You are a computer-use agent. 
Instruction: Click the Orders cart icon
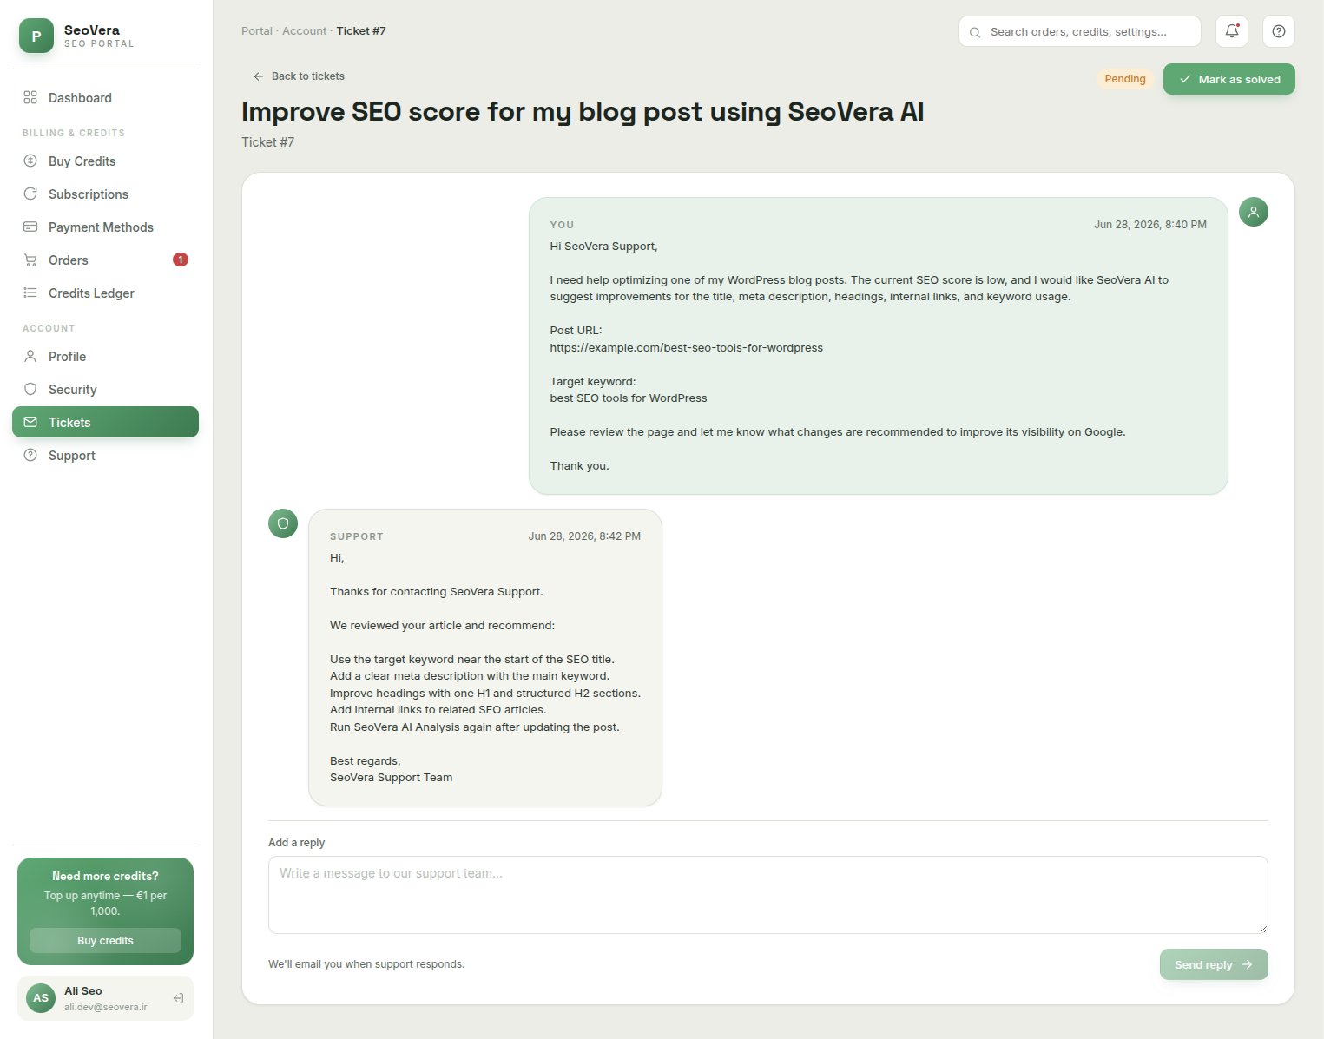[30, 260]
